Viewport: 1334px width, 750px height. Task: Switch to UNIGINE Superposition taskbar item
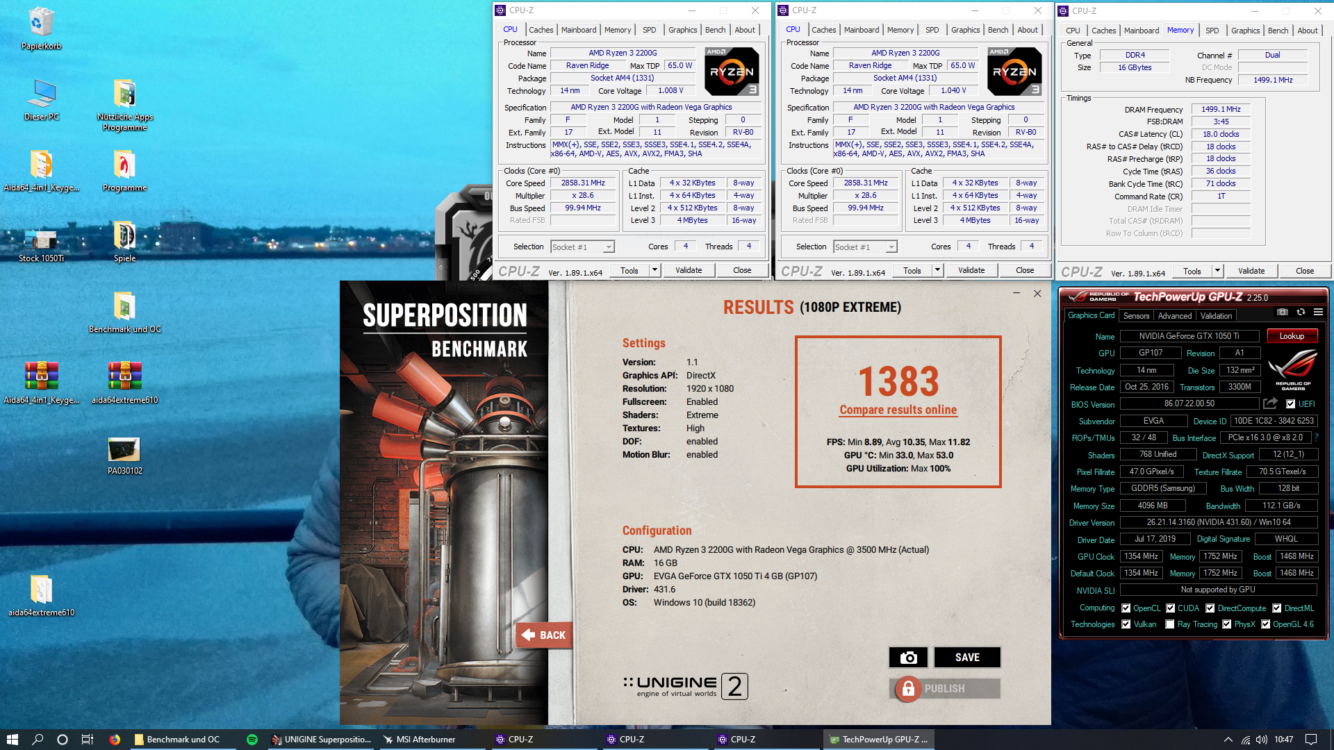pos(322,740)
